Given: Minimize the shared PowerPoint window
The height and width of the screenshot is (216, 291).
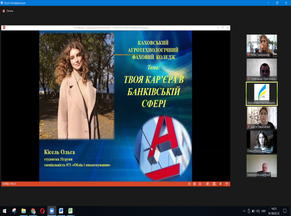Looking at the screenshot, I should tap(218, 28).
